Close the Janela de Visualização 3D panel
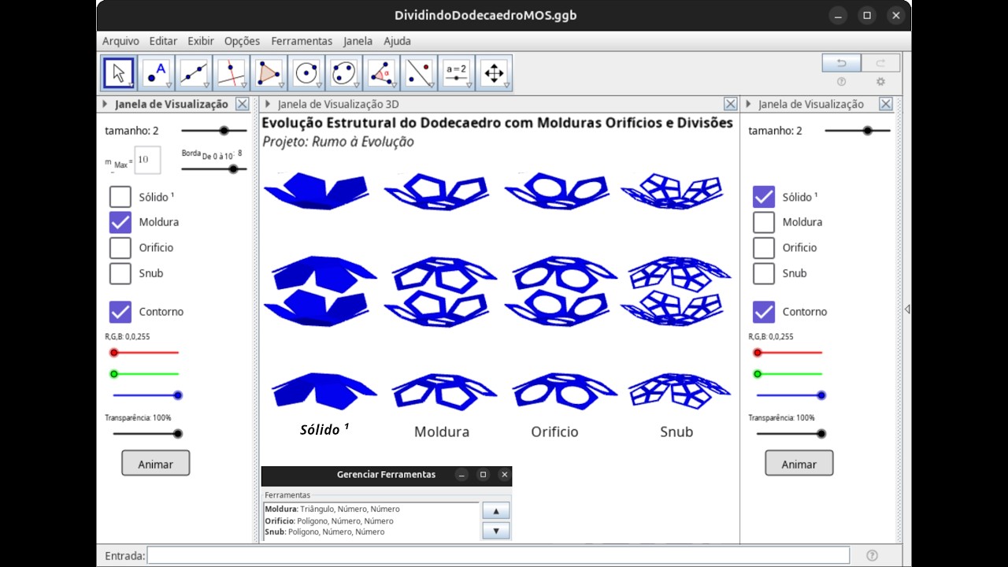The width and height of the screenshot is (1008, 567). (x=730, y=104)
